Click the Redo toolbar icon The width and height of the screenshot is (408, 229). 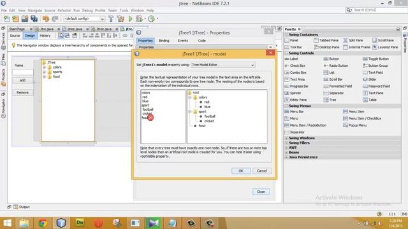(55, 18)
